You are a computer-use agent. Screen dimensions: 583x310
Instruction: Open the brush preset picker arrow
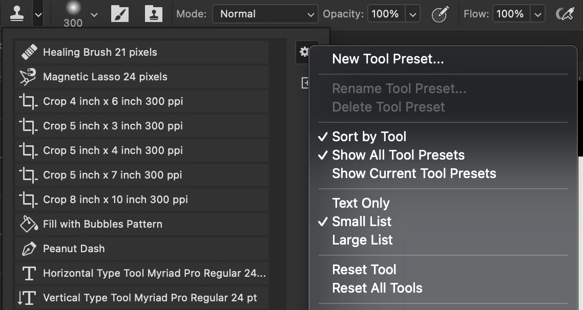[x=94, y=14]
